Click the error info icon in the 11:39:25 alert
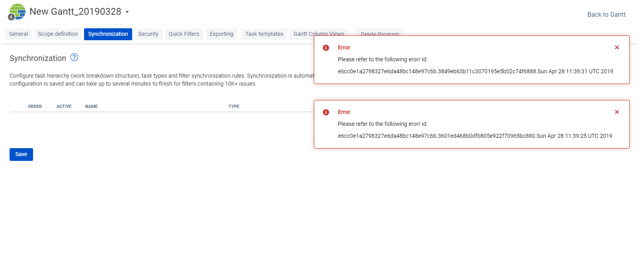642x272 pixels. point(326,112)
